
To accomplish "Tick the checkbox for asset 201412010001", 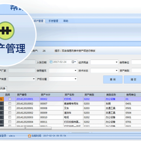I will [10, 99].
